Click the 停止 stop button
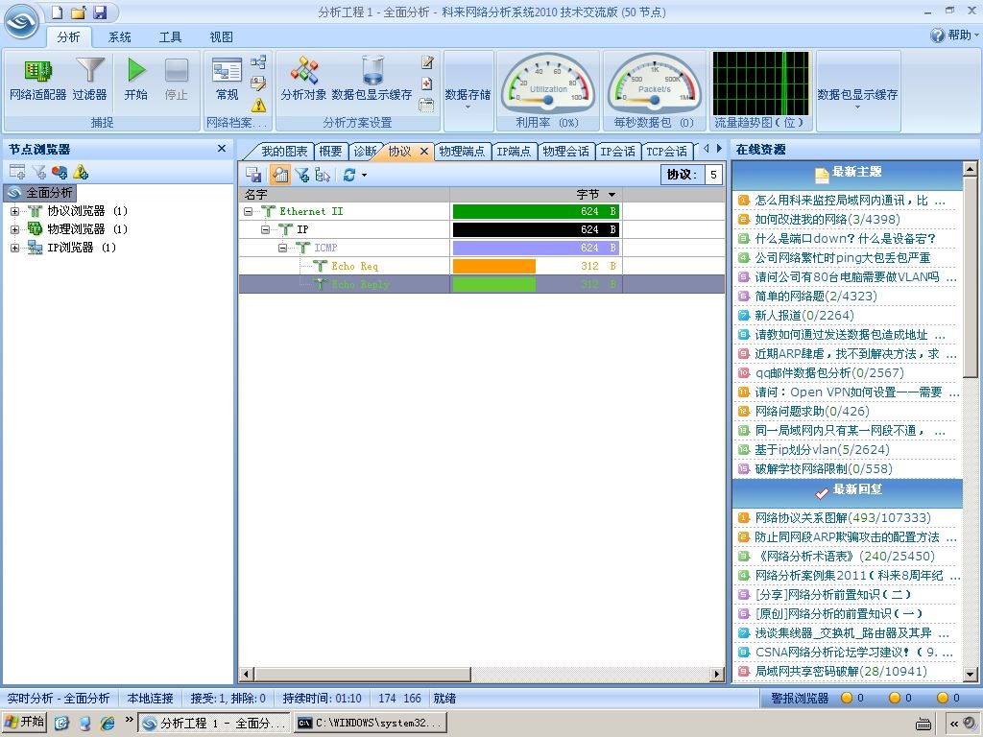Image resolution: width=983 pixels, height=737 pixels. [177, 79]
